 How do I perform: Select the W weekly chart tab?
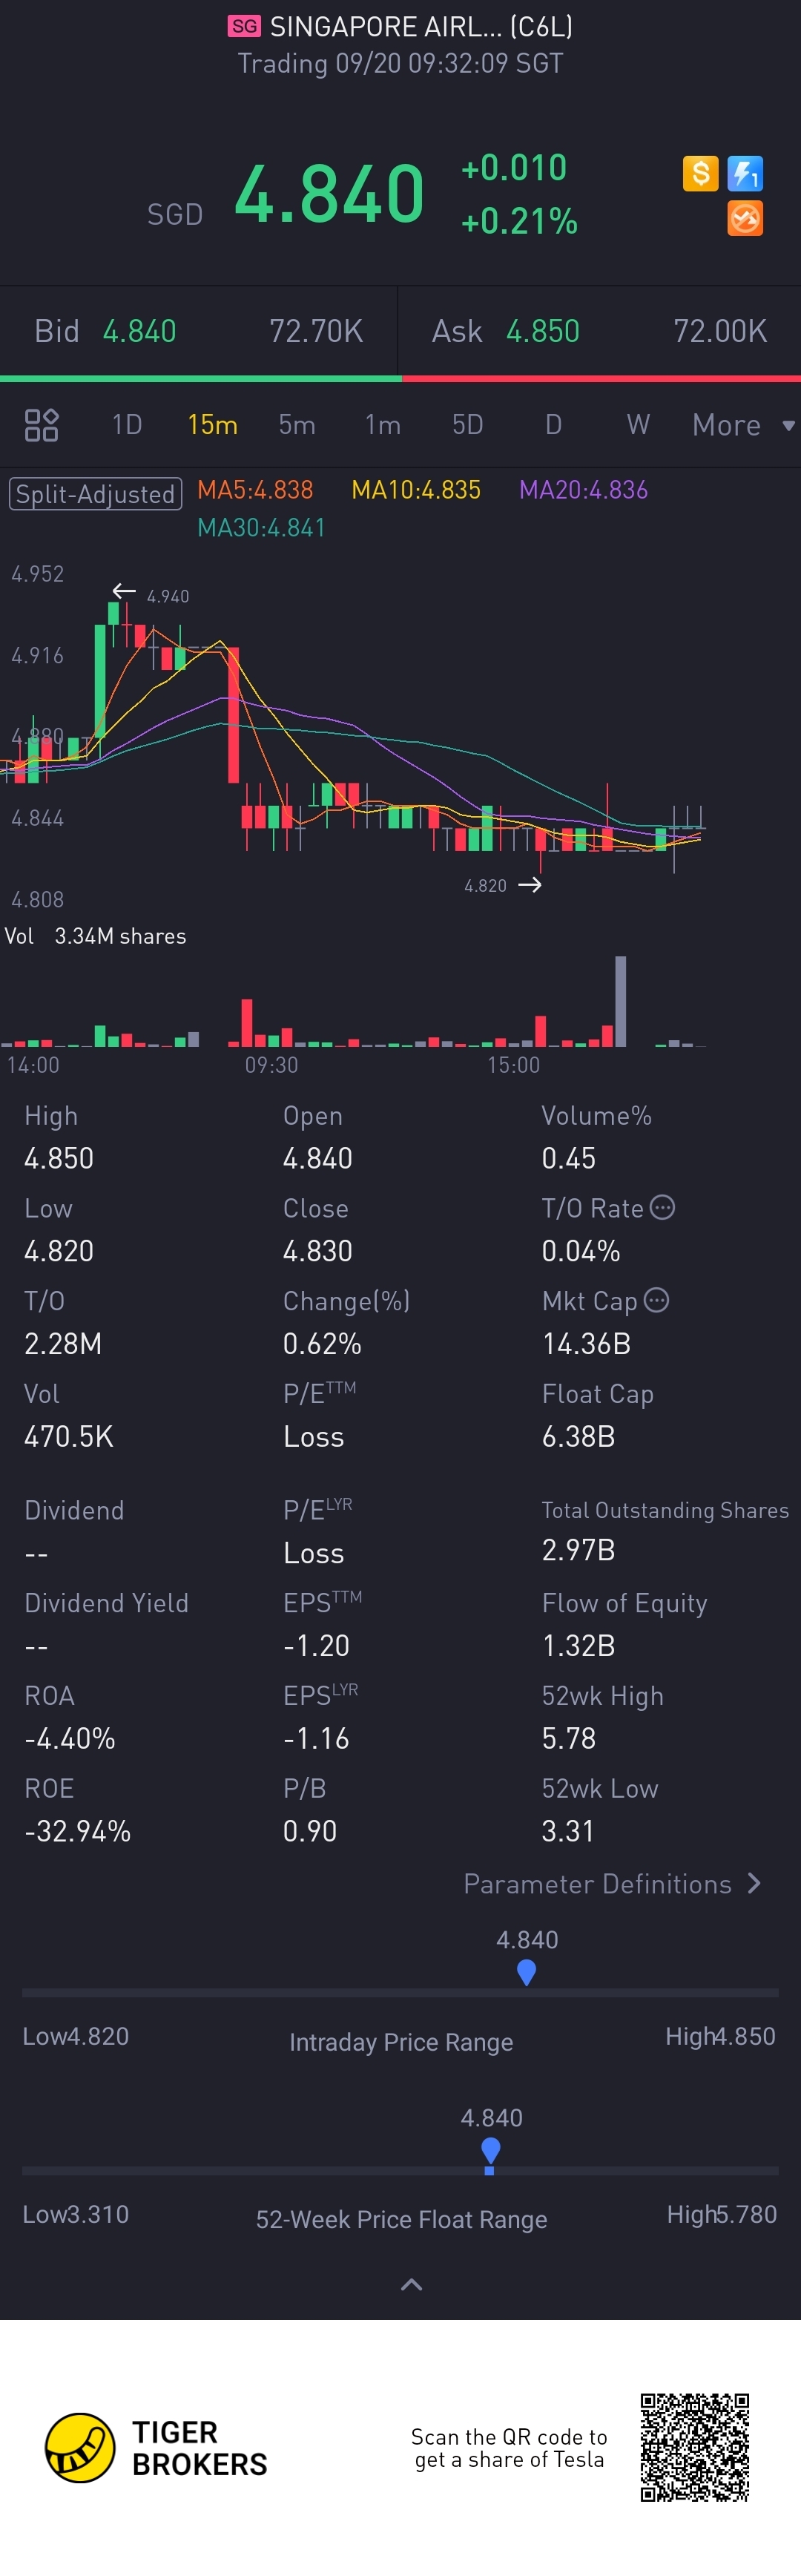click(638, 425)
